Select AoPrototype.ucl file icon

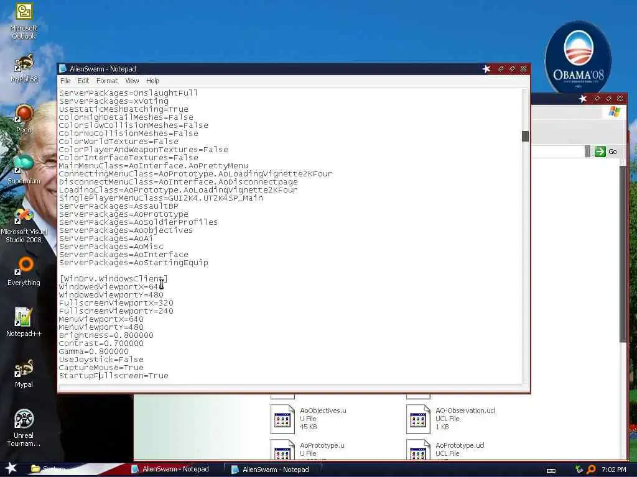418,450
